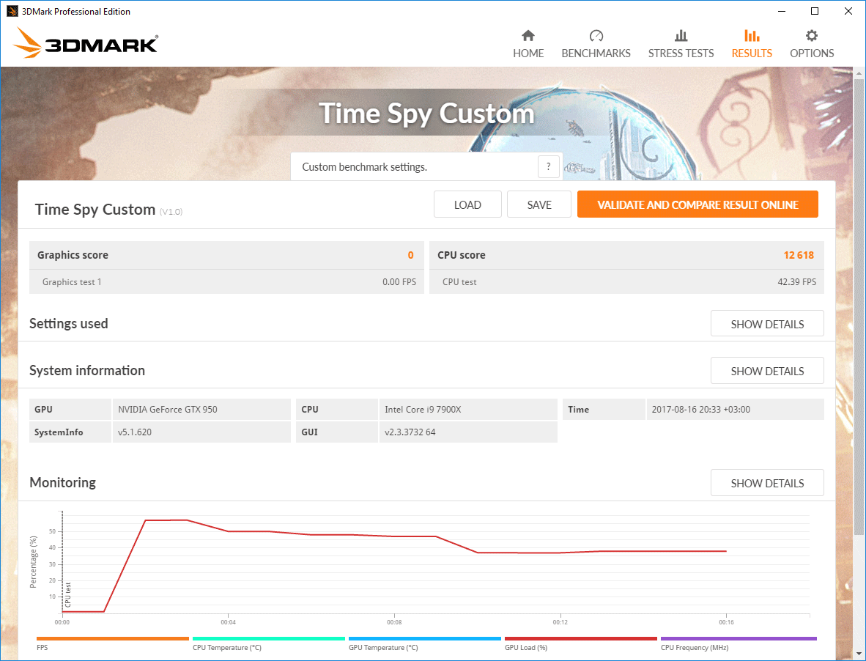Minimize the 3DMark window

tap(782, 11)
